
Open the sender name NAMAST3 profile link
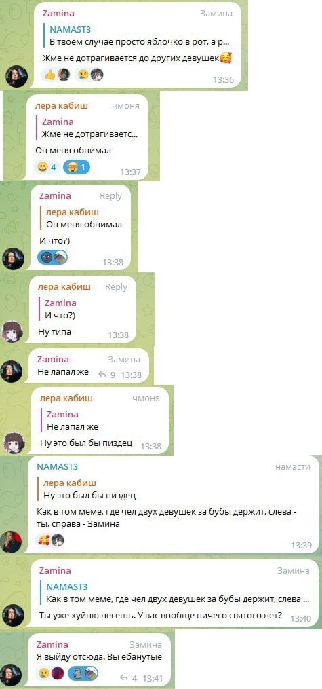click(x=58, y=466)
